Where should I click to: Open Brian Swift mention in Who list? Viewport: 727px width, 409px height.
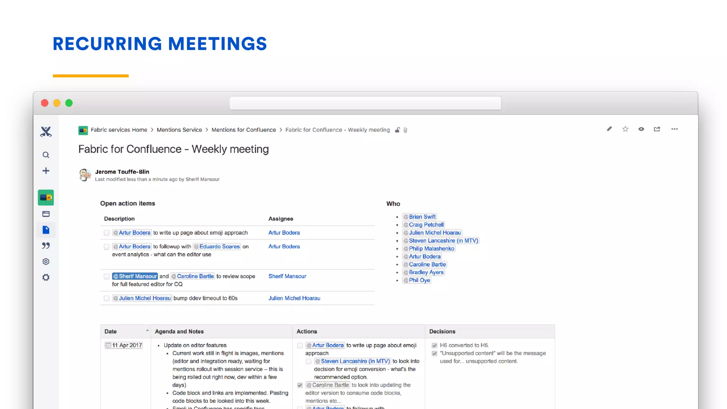click(x=419, y=217)
